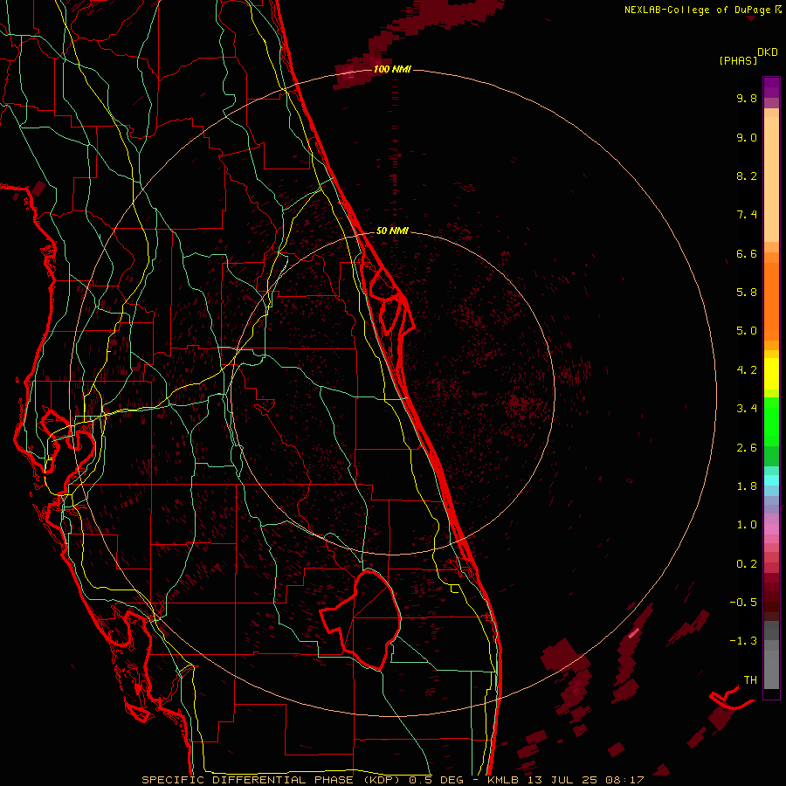Pick the cyan band on the color scale

tap(771, 479)
